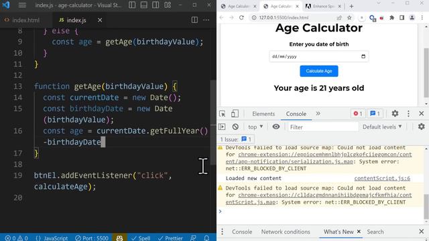Open Console settings gear
This screenshot has width=429, height=241.
(422, 127)
